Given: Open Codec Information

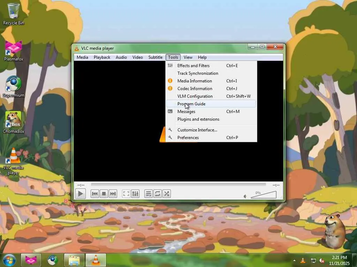Looking at the screenshot, I should coord(211,89).
